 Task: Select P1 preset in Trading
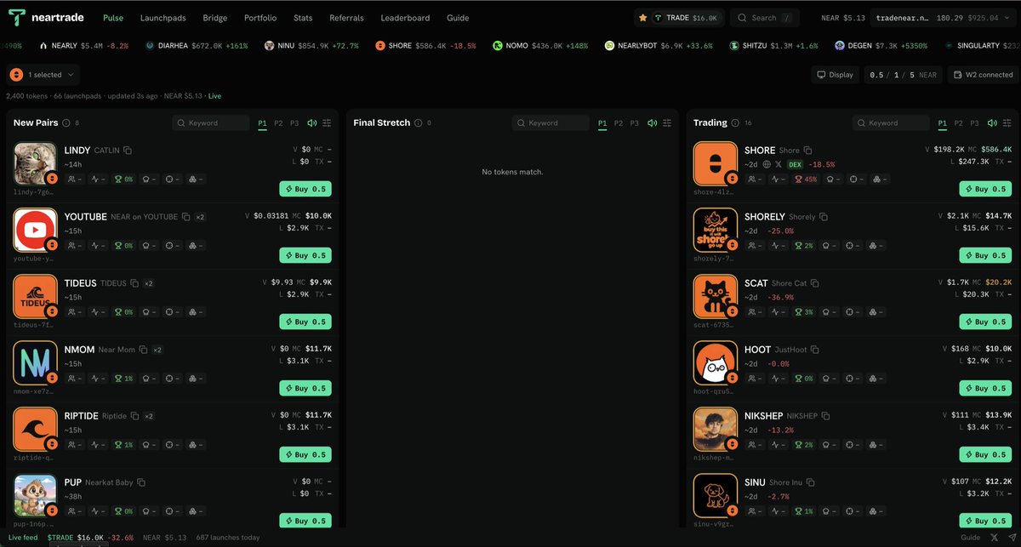click(x=942, y=123)
